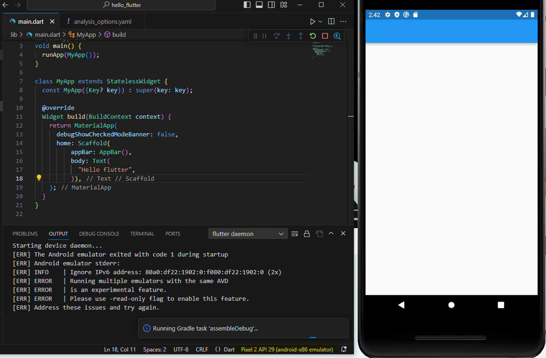This screenshot has width=546, height=358.
Task: Switch to the PROBLEMS panel tab
Action: pos(25,234)
